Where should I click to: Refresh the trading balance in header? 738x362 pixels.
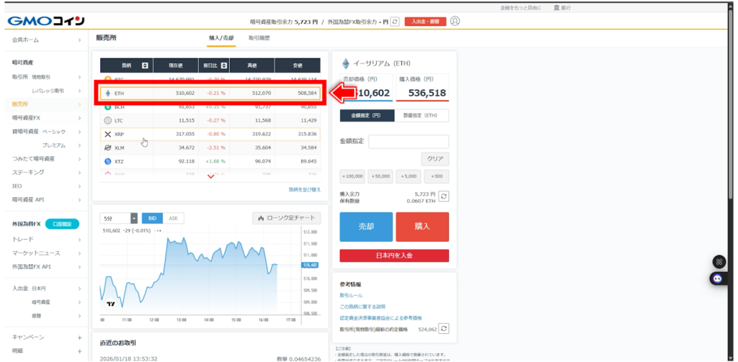point(394,22)
